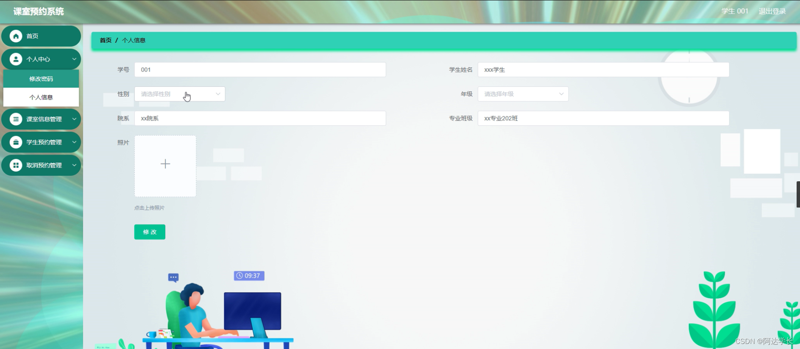Focus the 专业班级 input field
The image size is (800, 349).
(x=603, y=118)
